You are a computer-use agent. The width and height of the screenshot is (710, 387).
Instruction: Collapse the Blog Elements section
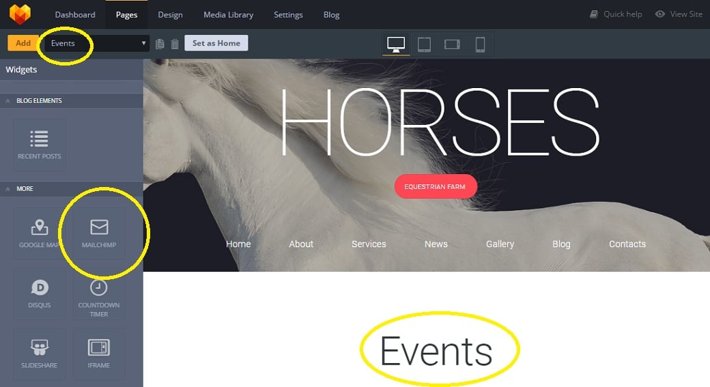(x=8, y=100)
